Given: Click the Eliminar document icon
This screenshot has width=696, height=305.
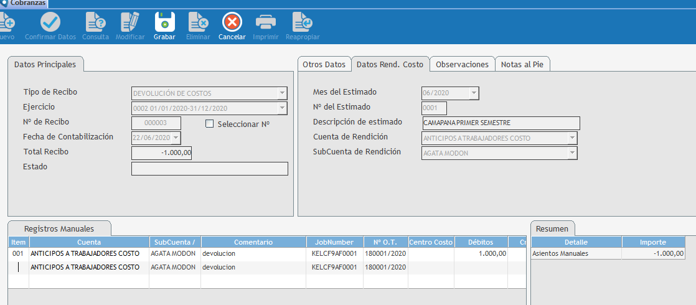Looking at the screenshot, I should pyautogui.click(x=198, y=22).
